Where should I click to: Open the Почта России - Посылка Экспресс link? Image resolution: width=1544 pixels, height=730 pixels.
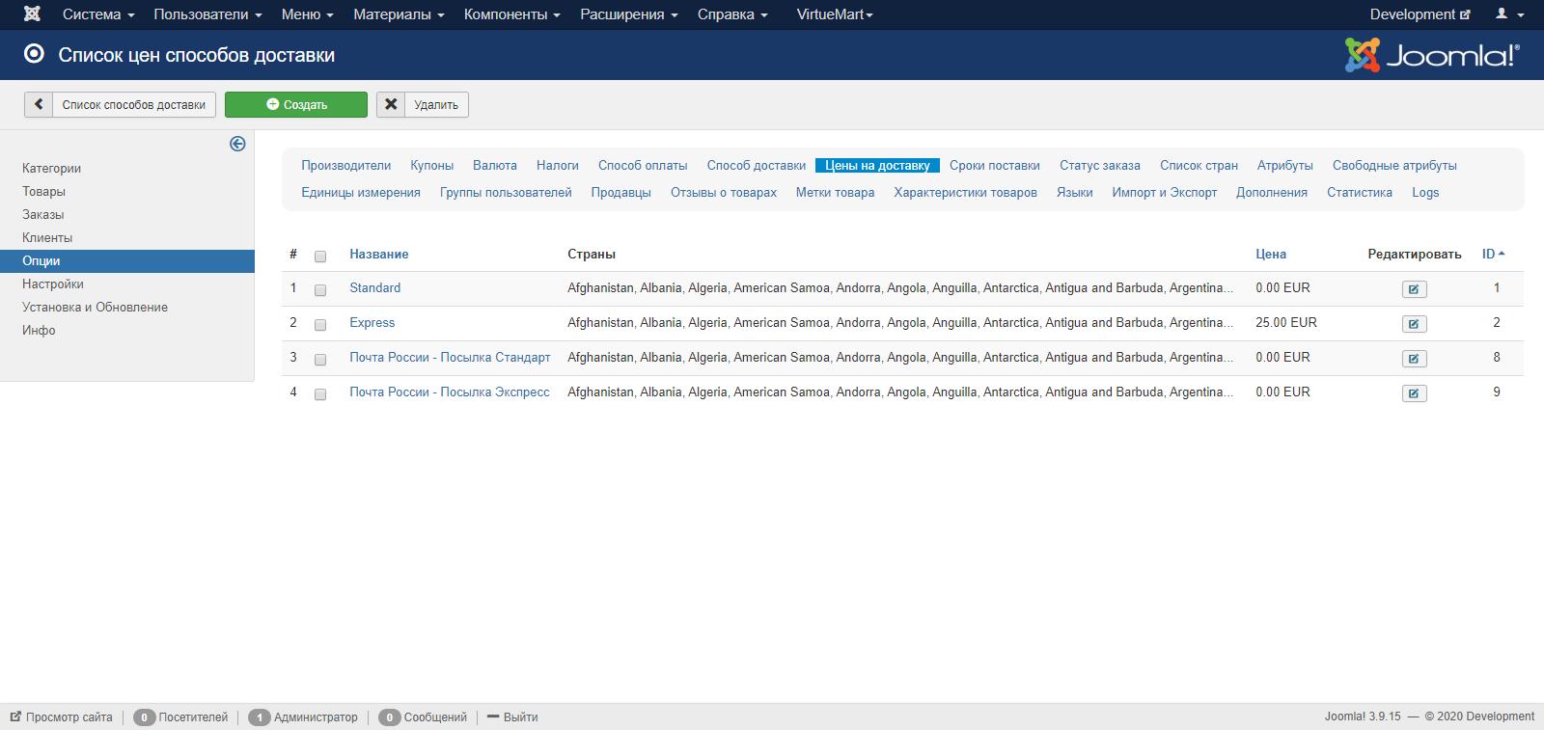(450, 392)
